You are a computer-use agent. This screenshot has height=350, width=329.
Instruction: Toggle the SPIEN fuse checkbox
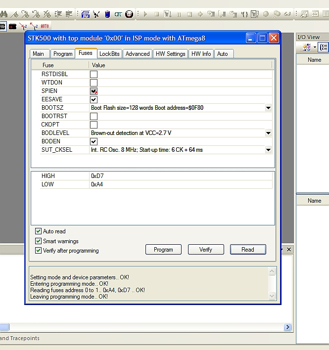point(94,91)
